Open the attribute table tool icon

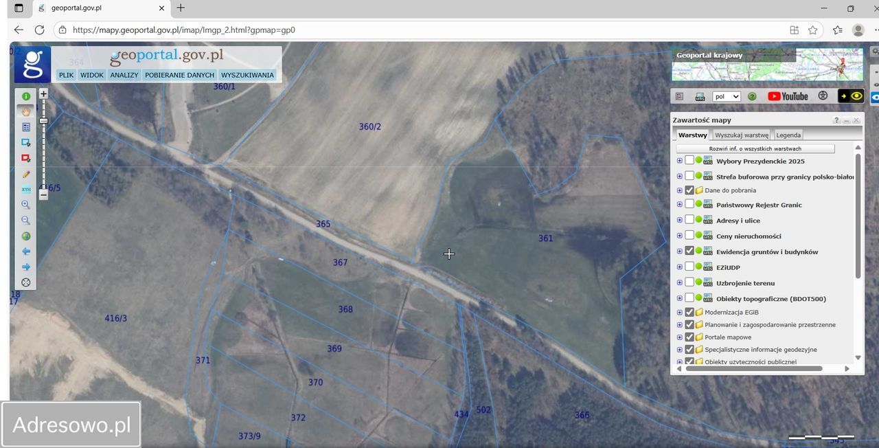click(26, 127)
